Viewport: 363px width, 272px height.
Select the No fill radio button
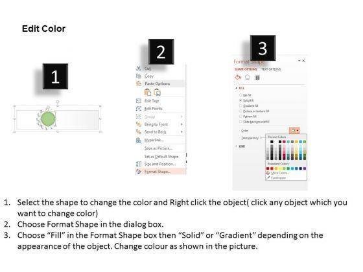point(240,95)
